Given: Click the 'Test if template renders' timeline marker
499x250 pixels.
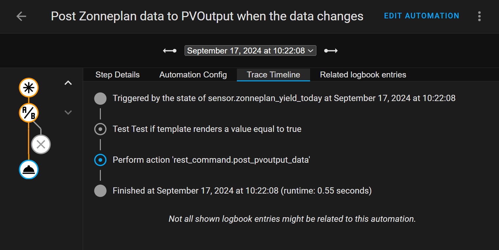Looking at the screenshot, I should pos(100,129).
